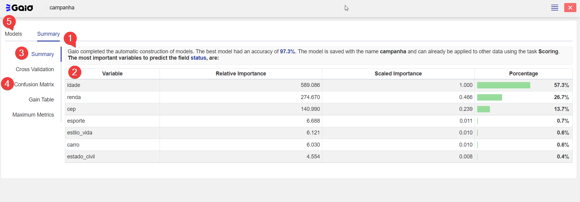Click the red marker number 4
Image resolution: width=580 pixels, height=202 pixels.
(7, 84)
